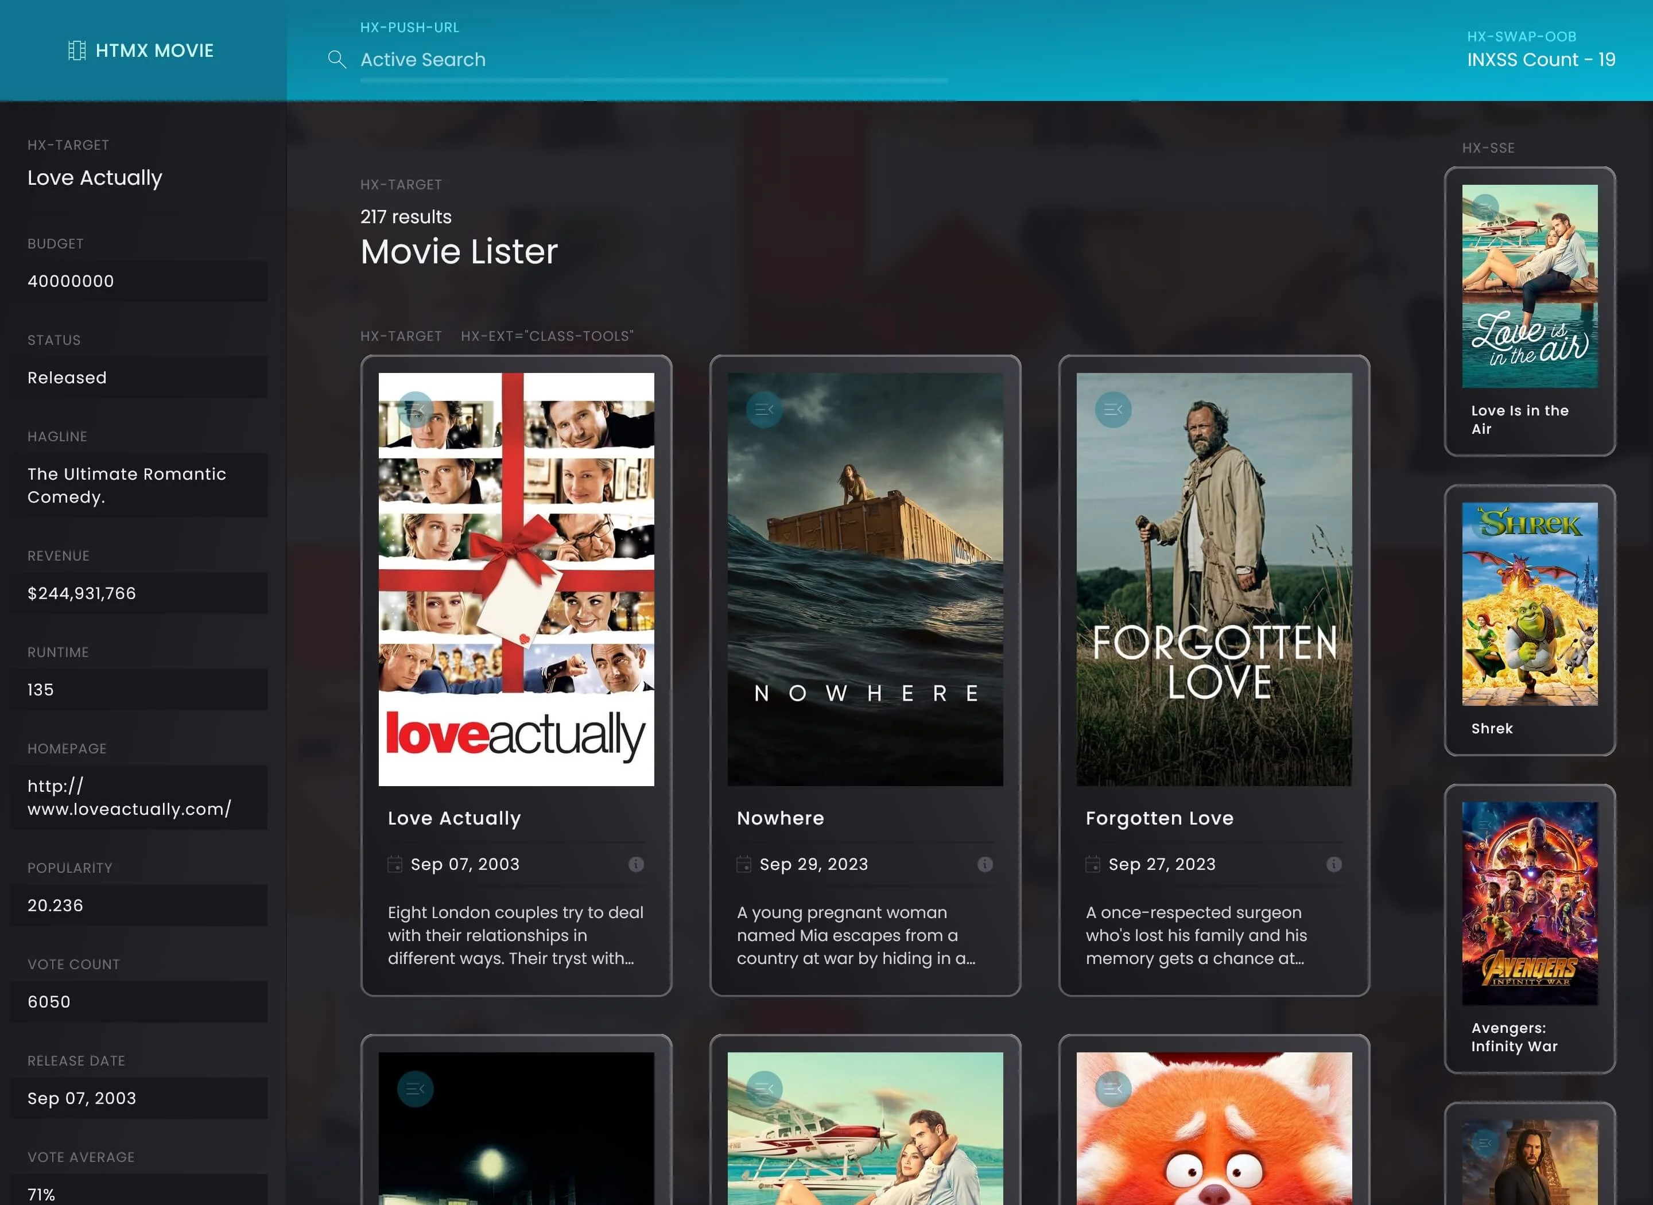Open details icon on sidebar John Wick poster
Image resolution: width=1653 pixels, height=1205 pixels.
[1485, 1143]
